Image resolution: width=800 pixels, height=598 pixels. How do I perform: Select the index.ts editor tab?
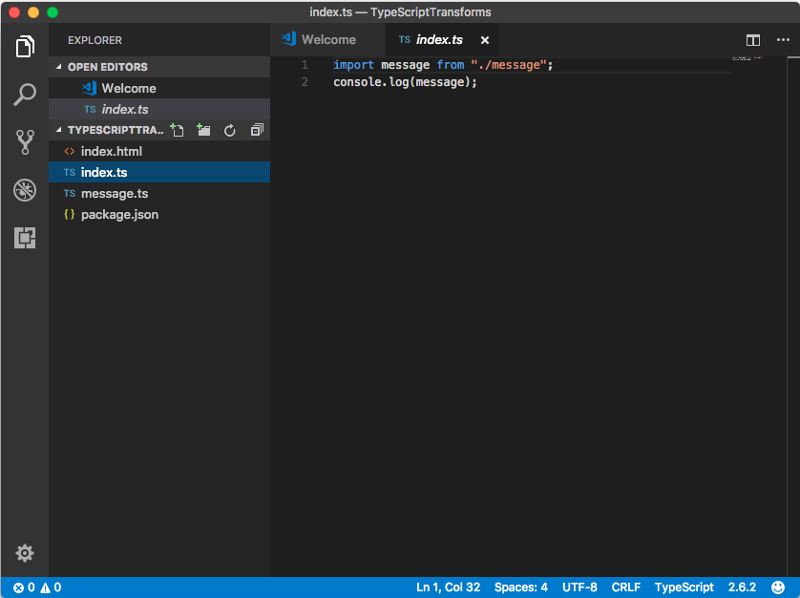[441, 40]
